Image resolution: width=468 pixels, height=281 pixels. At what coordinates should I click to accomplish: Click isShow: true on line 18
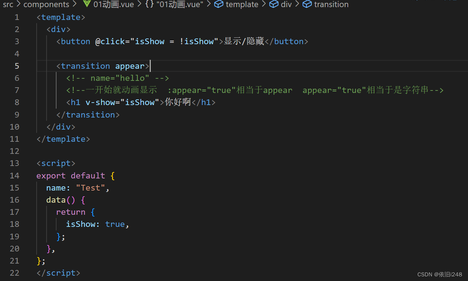pyautogui.click(x=95, y=224)
